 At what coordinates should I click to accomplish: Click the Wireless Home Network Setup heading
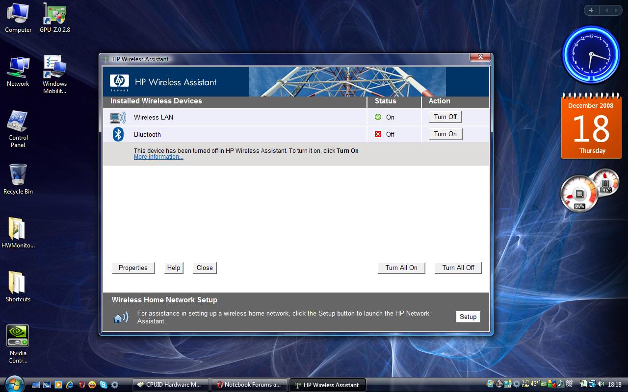[x=164, y=300]
